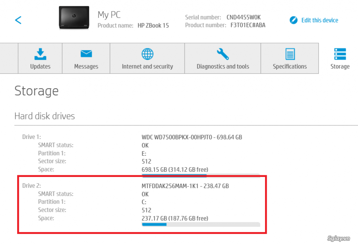Click the Drive 1 space usage bar
358x244 pixels.
tap(201, 175)
